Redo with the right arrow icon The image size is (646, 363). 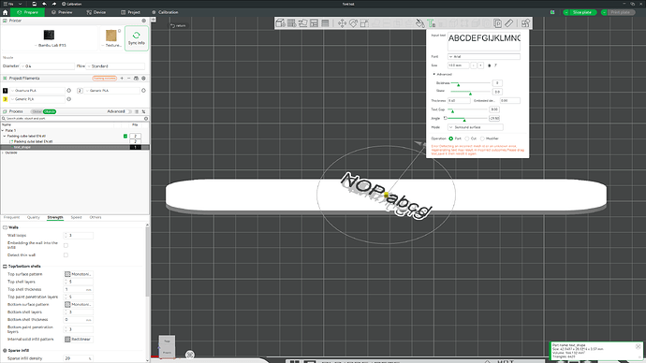click(54, 4)
